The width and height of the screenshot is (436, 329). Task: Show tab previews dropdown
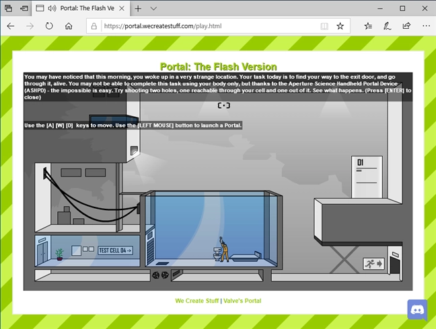153,9
